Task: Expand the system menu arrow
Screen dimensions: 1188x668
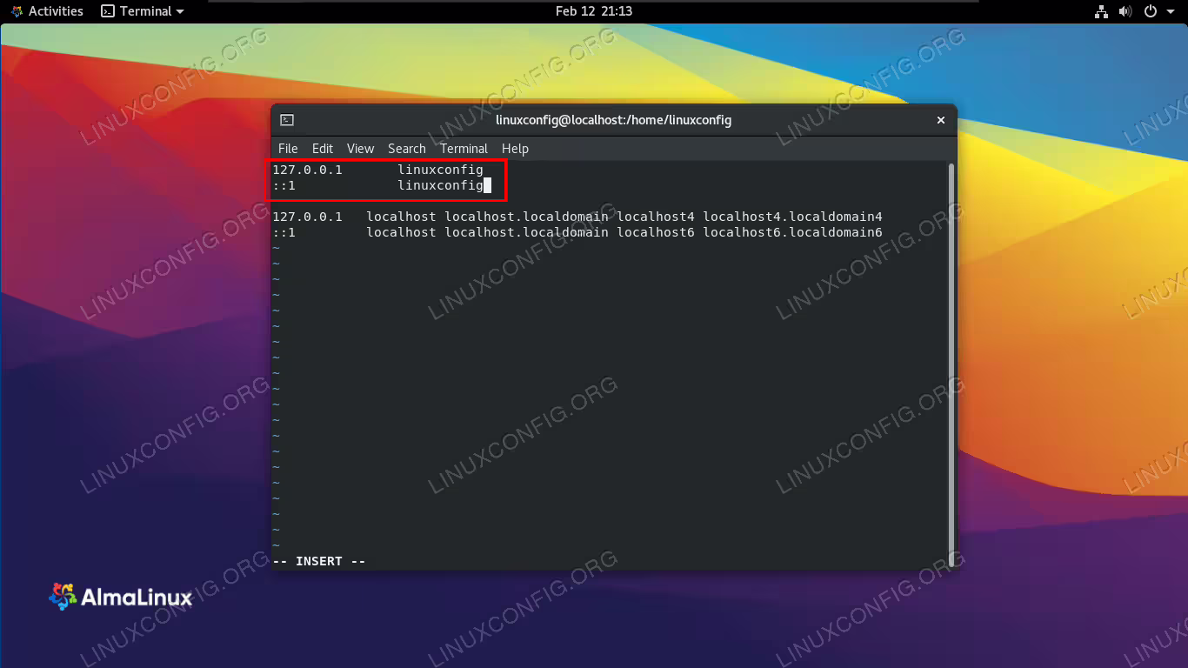Action: 1170,11
